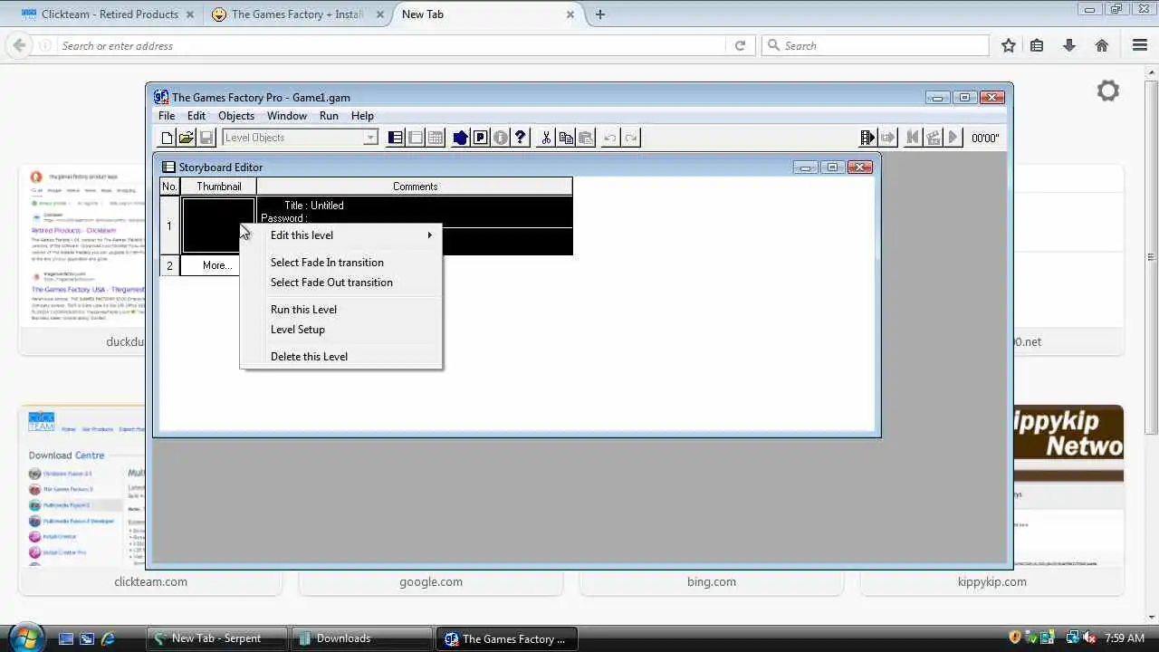Bookmark this page with the star icon
Image resolution: width=1159 pixels, height=652 pixels.
(x=1009, y=45)
